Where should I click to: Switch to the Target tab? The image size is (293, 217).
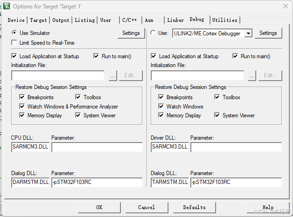point(38,20)
